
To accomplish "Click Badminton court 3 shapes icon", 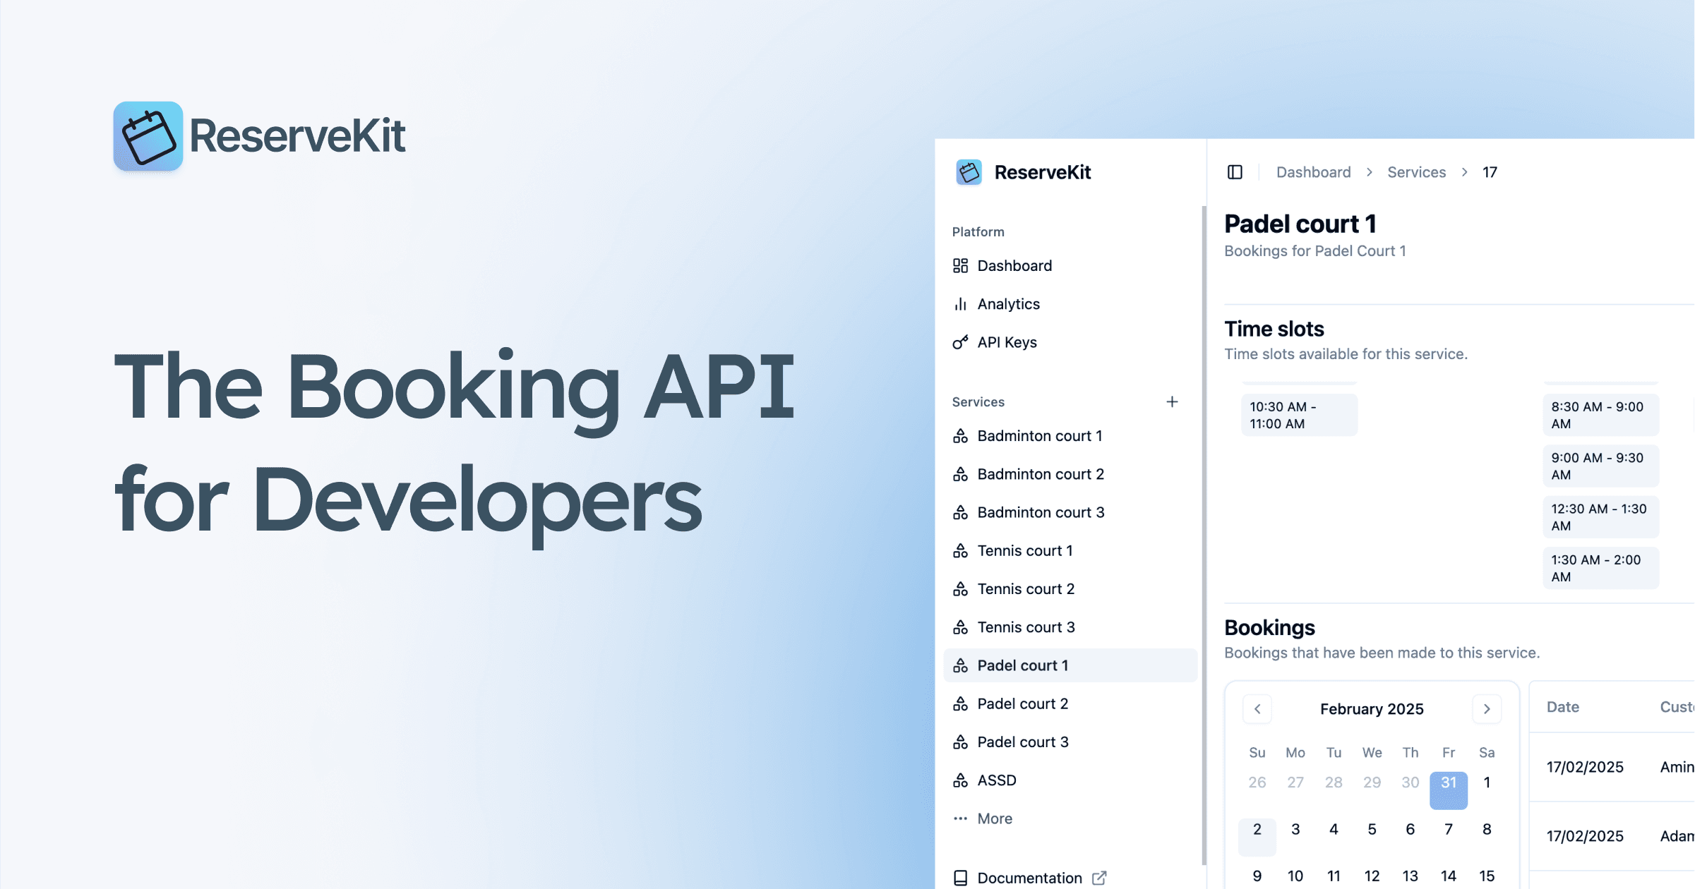I will click(x=960, y=512).
